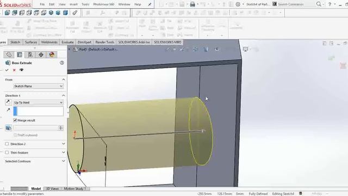Open the Tools menu

[x=85, y=4]
